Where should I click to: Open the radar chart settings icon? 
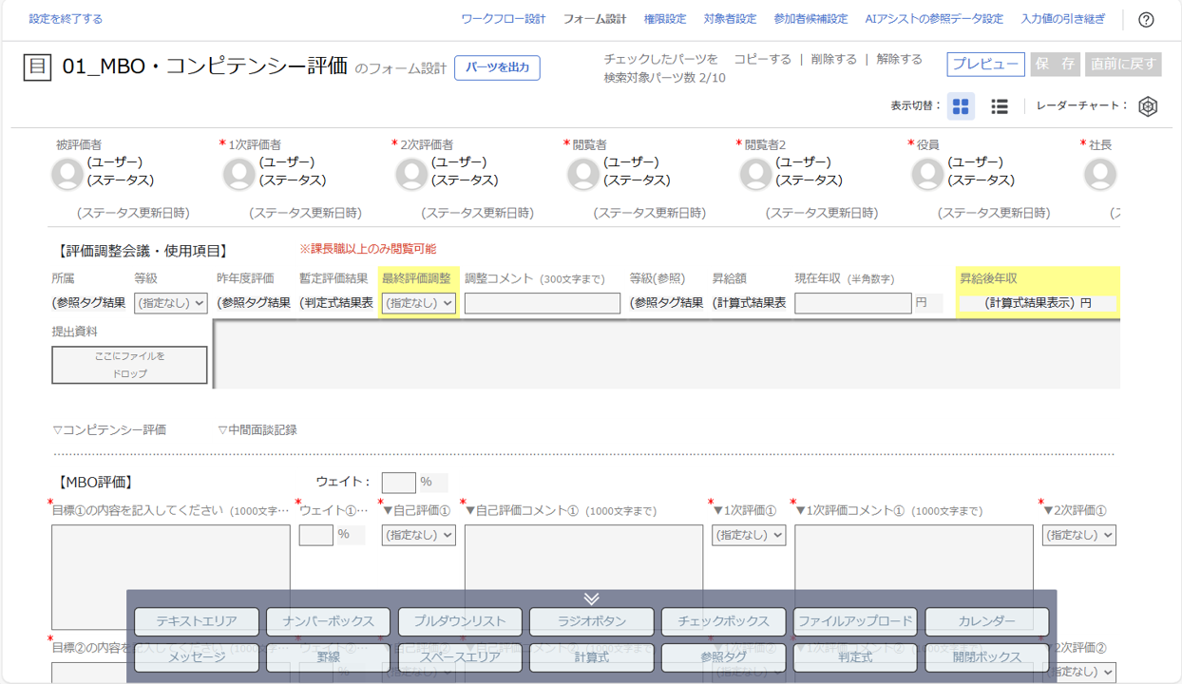(1148, 106)
